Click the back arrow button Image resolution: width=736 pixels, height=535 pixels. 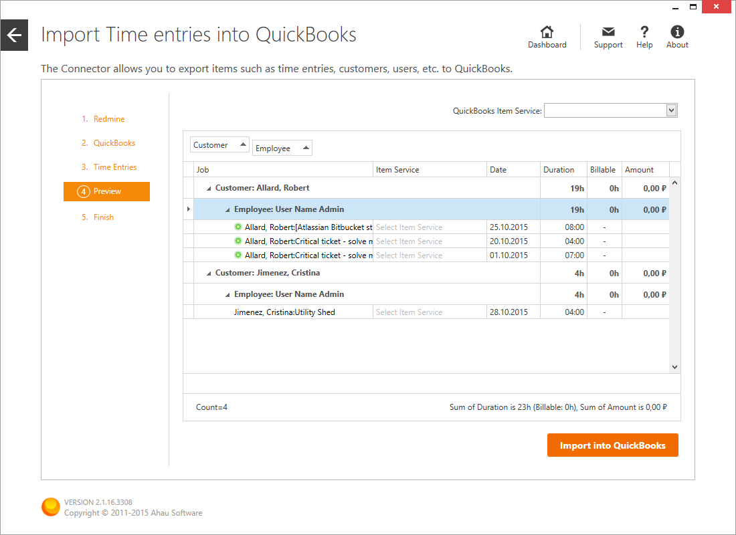tap(14, 35)
